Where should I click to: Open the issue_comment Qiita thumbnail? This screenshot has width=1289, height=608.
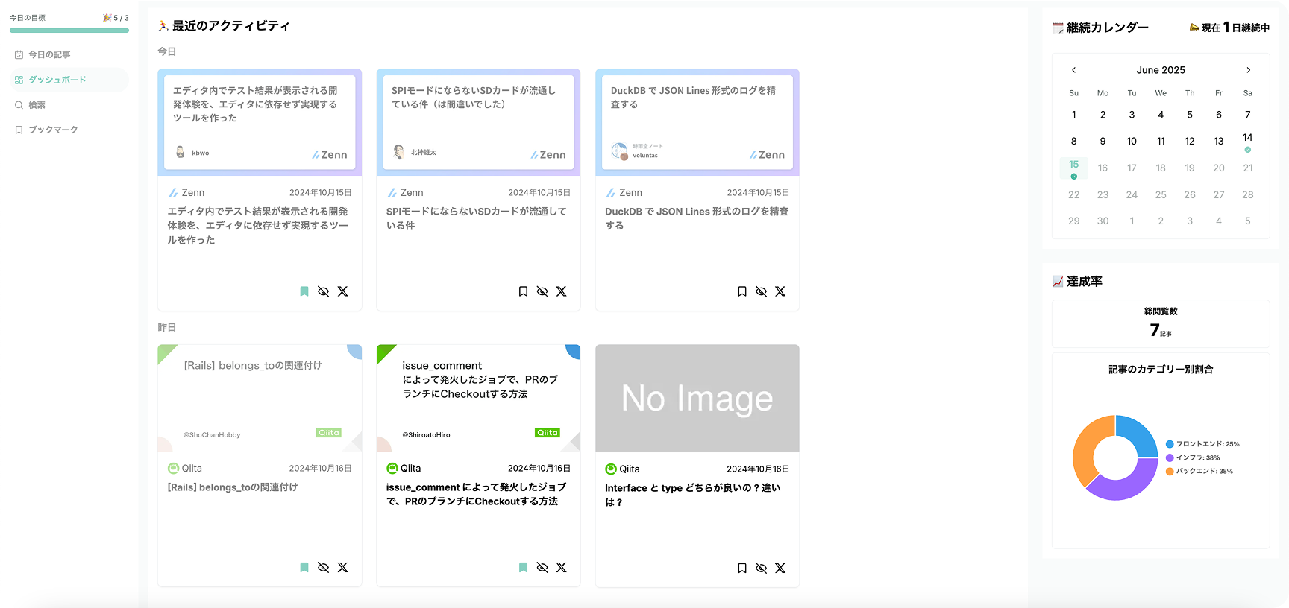tap(478, 398)
